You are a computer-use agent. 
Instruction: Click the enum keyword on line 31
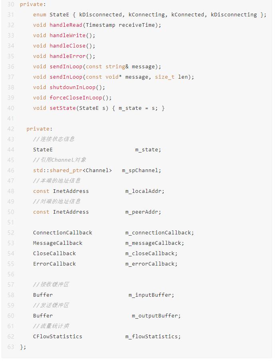40,15
